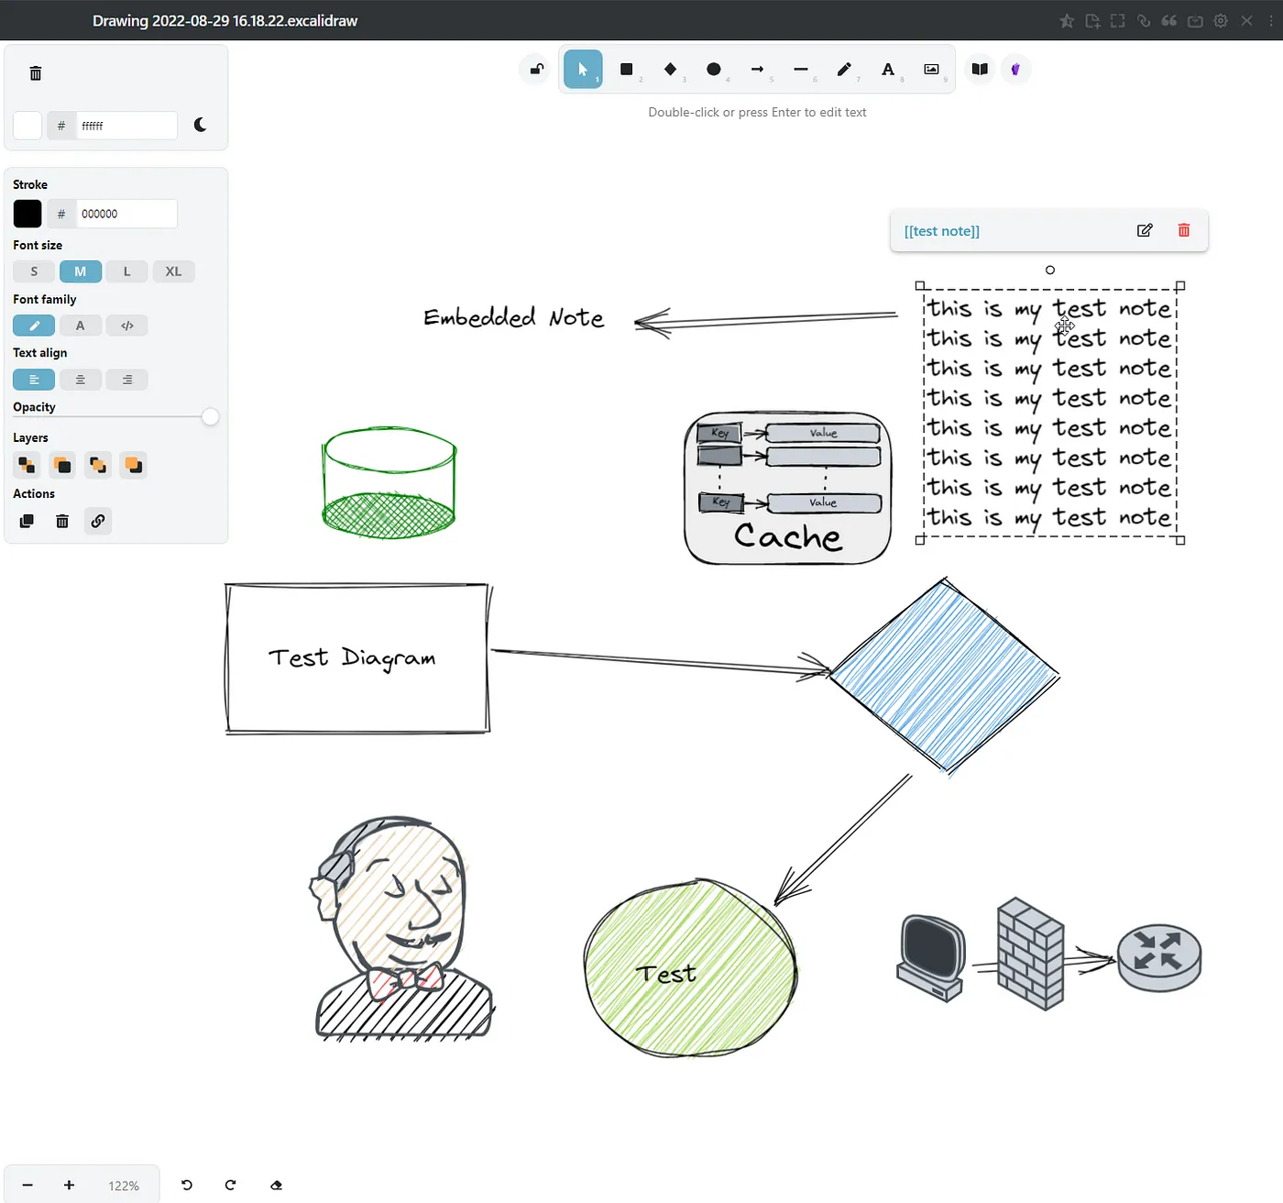Click the Opacity slider handle

210,417
